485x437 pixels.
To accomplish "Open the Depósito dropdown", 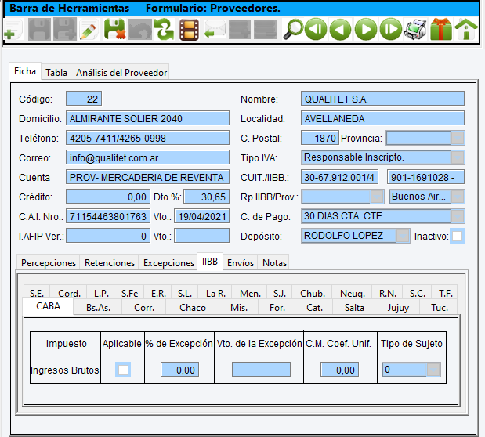I will [403, 236].
